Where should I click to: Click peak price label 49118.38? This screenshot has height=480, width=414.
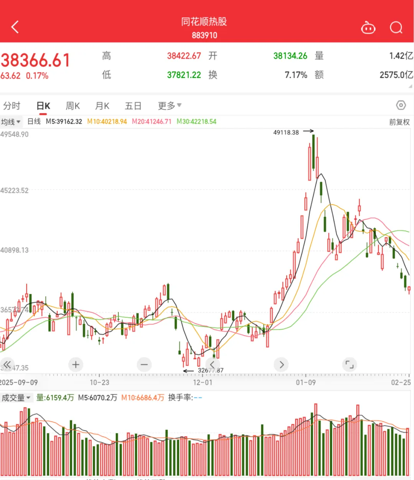pyautogui.click(x=286, y=132)
